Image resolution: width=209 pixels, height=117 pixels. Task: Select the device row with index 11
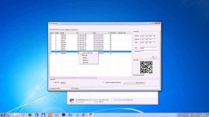[x=90, y=53]
